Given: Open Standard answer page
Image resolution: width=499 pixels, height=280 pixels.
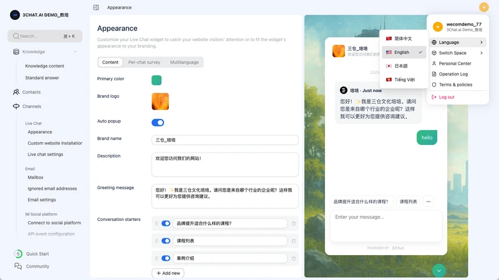Looking at the screenshot, I should pos(42,78).
